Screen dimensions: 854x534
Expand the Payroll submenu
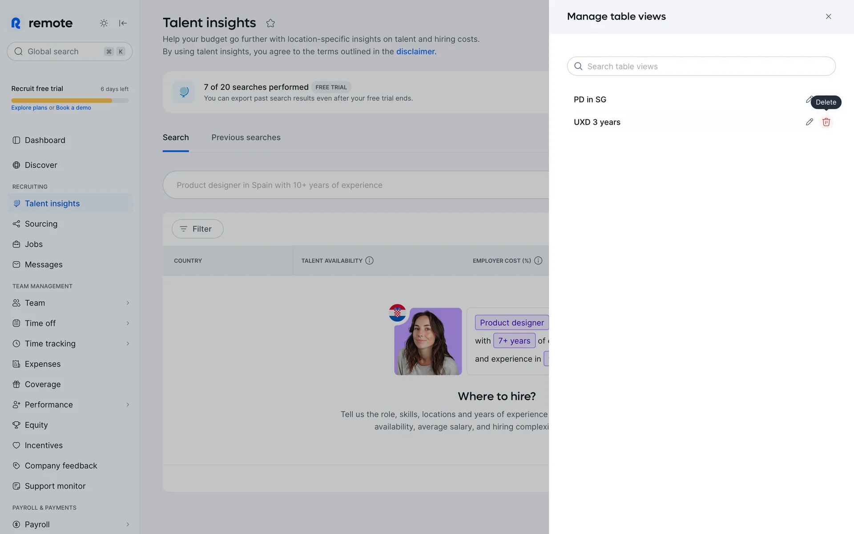coord(128,524)
